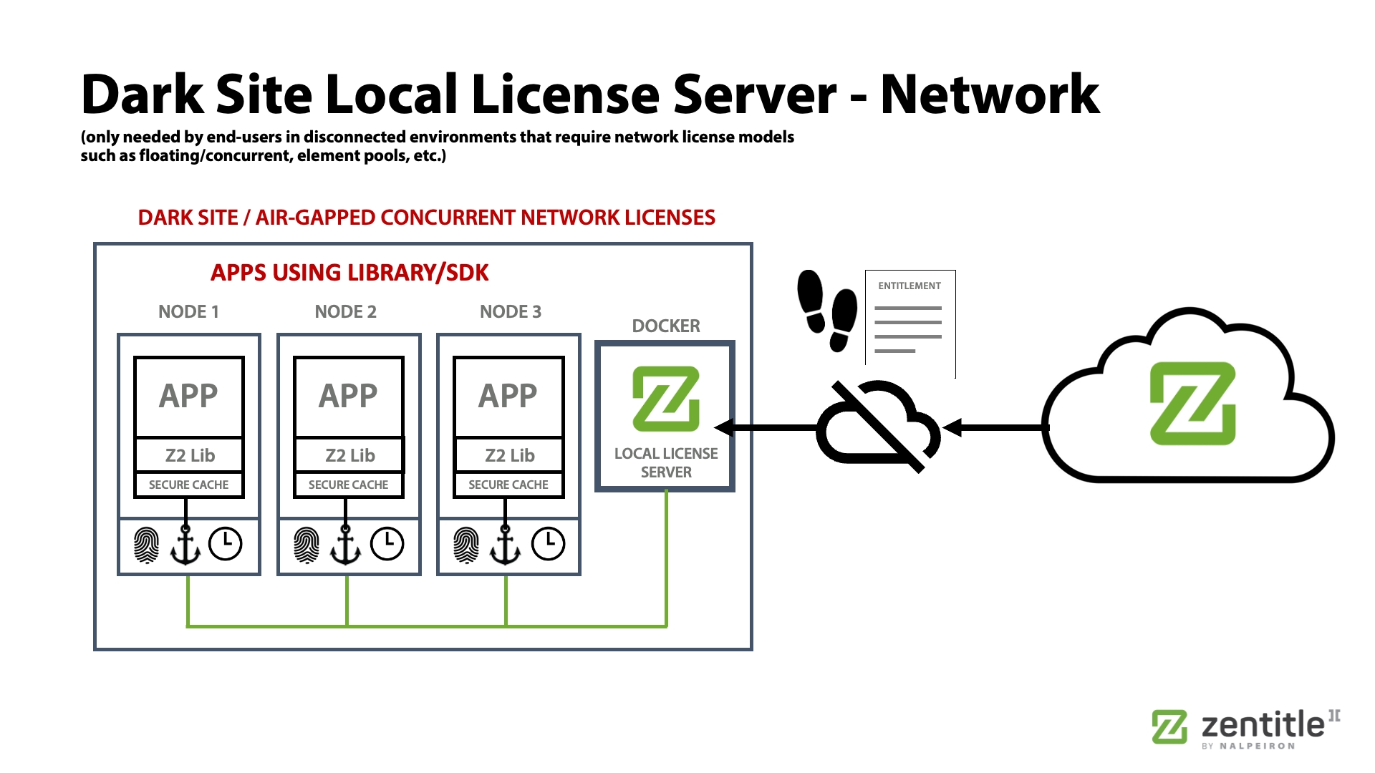The width and height of the screenshot is (1375, 773).
Task: Click the APP box in Node 3
Action: coord(508,396)
